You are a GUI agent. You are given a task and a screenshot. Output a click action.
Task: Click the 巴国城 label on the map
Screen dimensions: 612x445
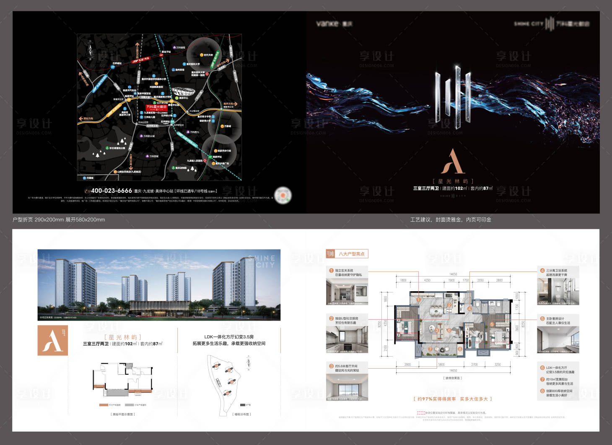pyautogui.click(x=90, y=178)
